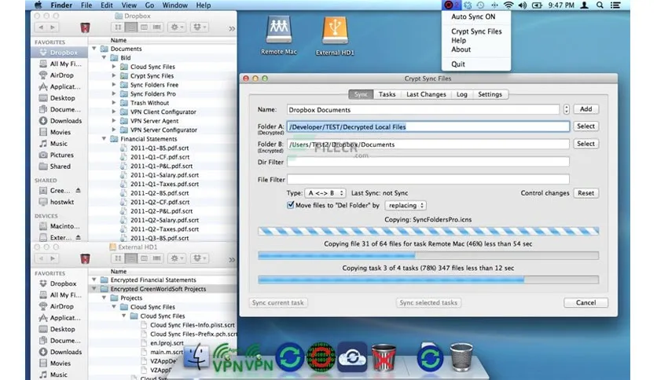Open the External HD1 desktop drive
This screenshot has width=657, height=380.
(335, 35)
